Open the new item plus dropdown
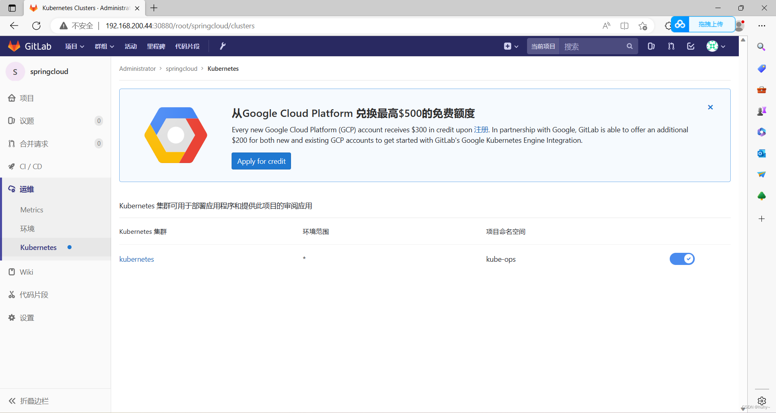Screen dimensions: 776x413 pyautogui.click(x=511, y=46)
